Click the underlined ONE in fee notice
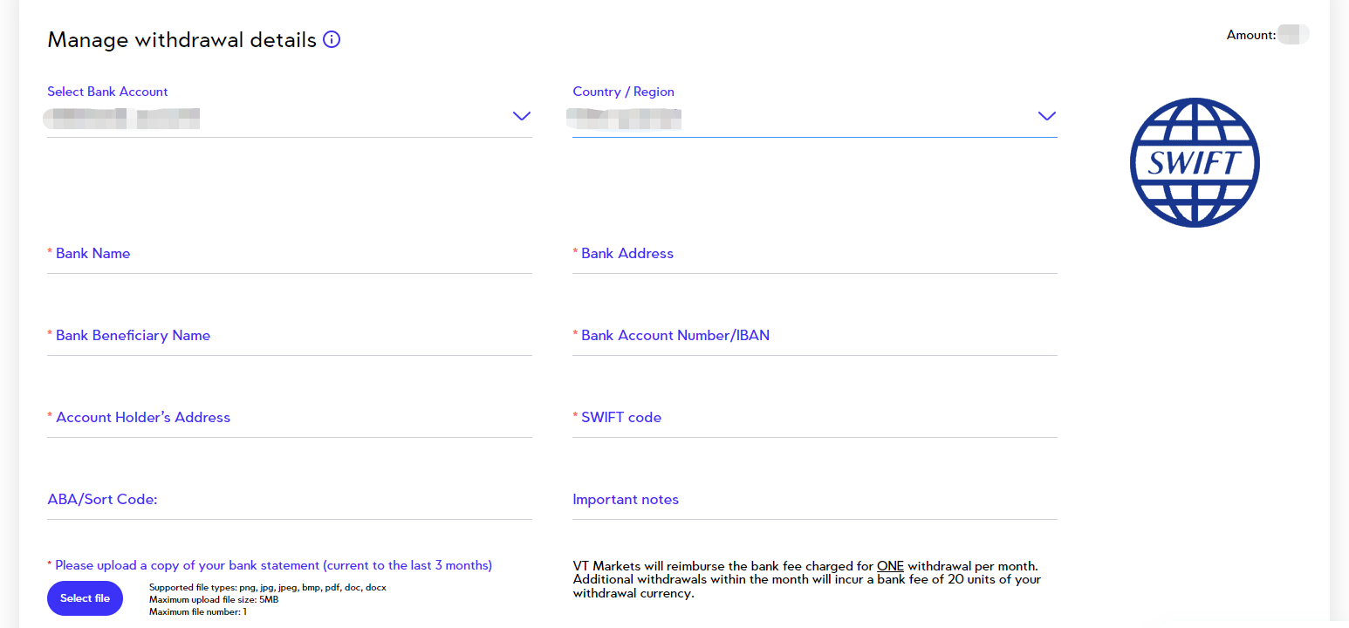Viewport: 1349px width, 628px height. pos(890,566)
